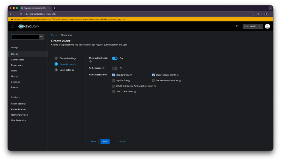Open Client scopes in the sidebar
The height and width of the screenshot is (161, 281).
[x=18, y=60]
